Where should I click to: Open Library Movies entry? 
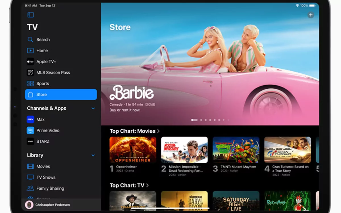point(61,166)
